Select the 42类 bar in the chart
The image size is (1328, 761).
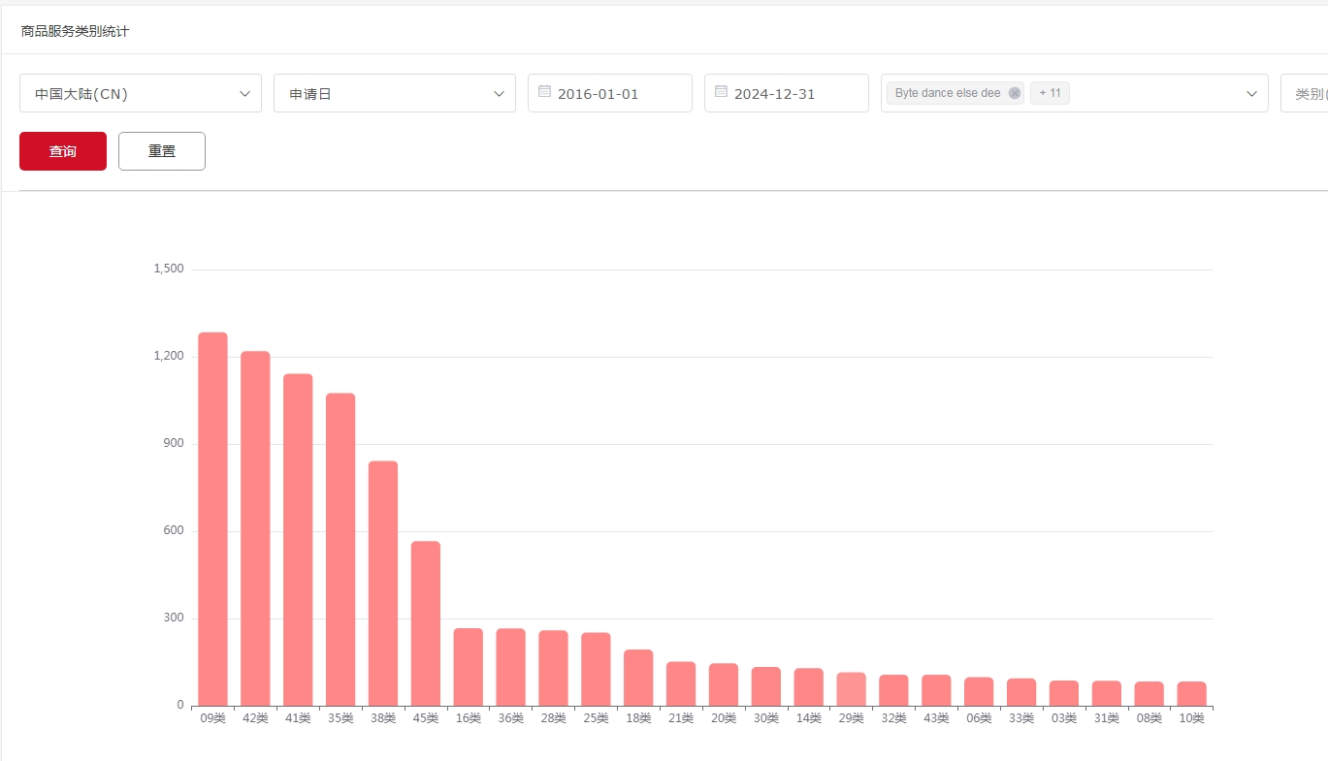pos(255,528)
